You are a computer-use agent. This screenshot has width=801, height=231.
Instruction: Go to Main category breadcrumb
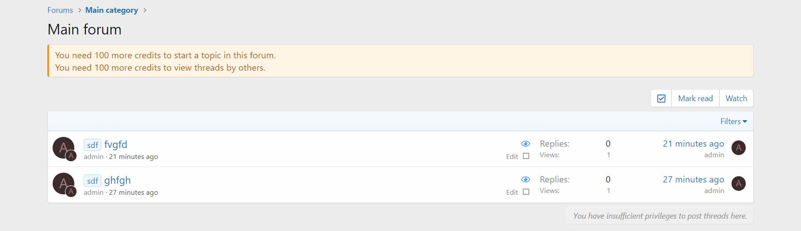[111, 10]
